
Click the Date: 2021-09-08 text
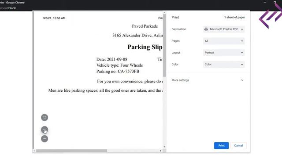coord(112,59)
